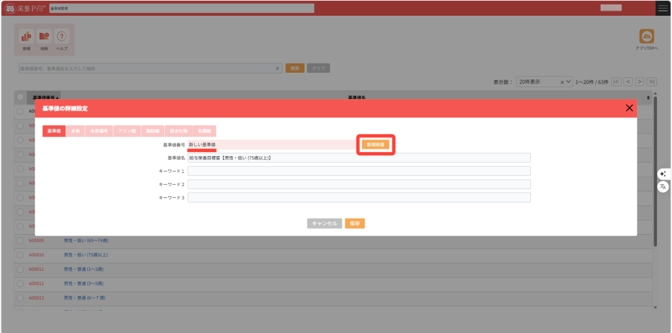This screenshot has width=672, height=333.
Task: Toggle the select-all circle in table header
Action: pyautogui.click(x=20, y=97)
